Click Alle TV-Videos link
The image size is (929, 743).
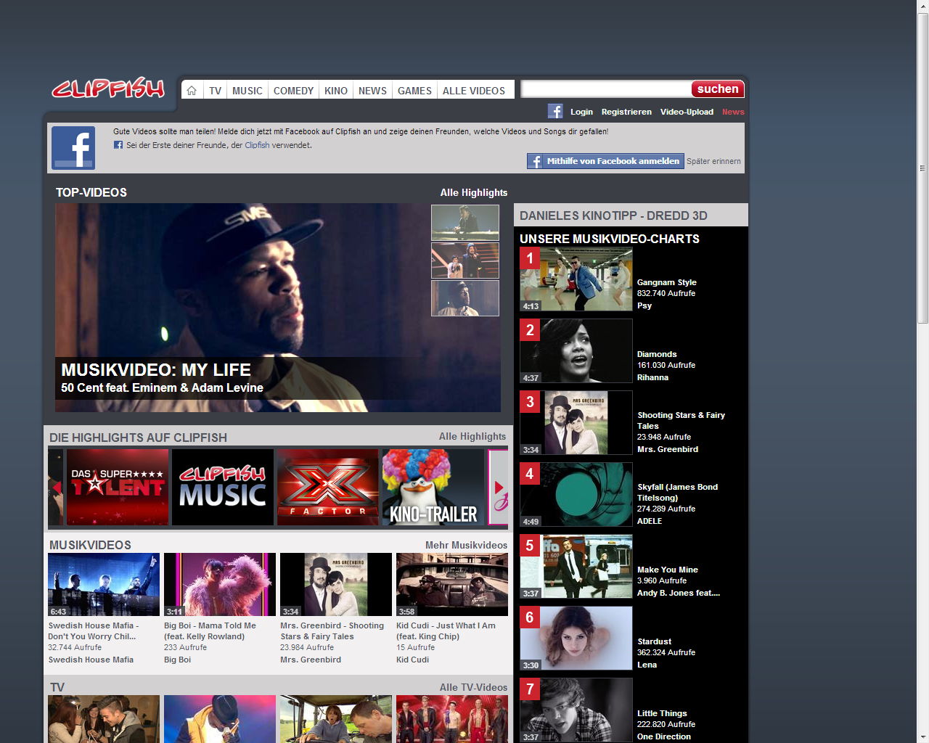tap(473, 687)
